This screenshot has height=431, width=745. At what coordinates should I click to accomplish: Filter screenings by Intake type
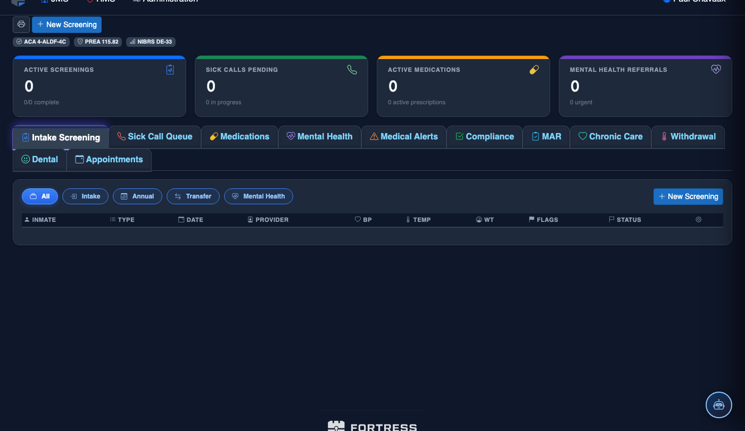click(86, 196)
